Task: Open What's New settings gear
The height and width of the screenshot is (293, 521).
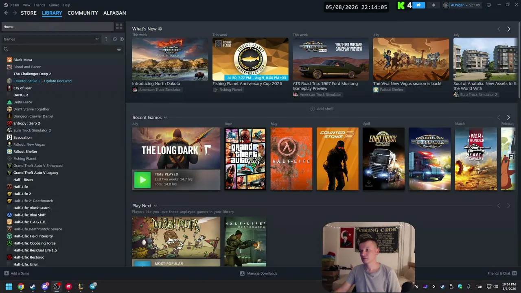Action: [x=160, y=29]
